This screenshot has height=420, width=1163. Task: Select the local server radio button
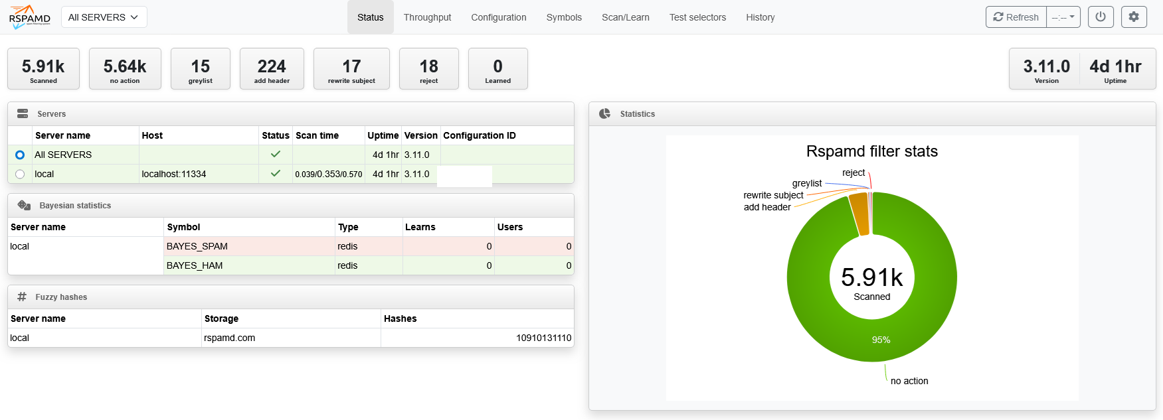20,174
